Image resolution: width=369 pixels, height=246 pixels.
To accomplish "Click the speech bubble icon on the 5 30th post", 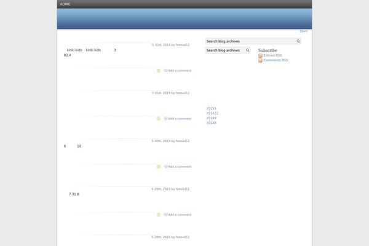I will tap(165, 167).
